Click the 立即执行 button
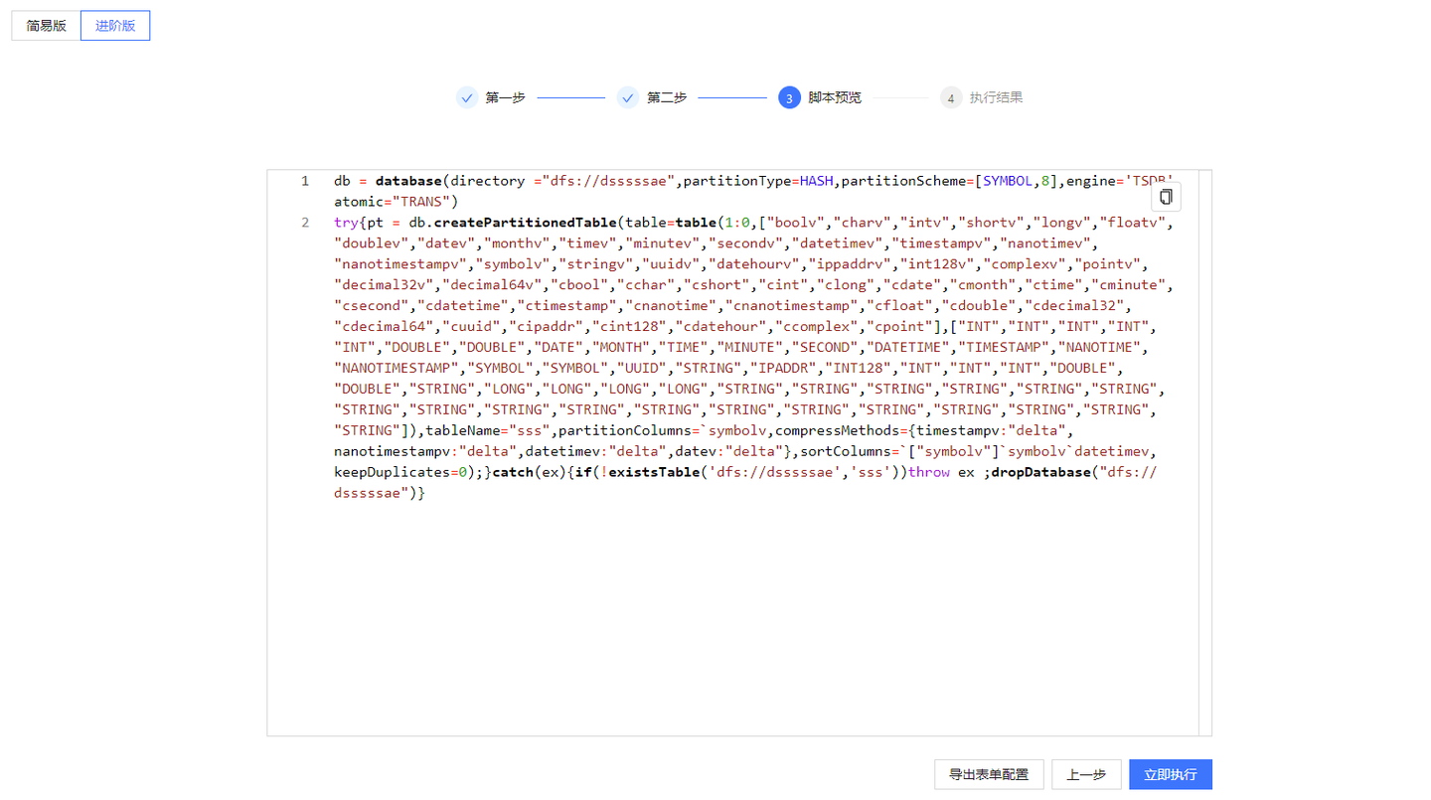This screenshot has height=800, width=1431. (1171, 775)
